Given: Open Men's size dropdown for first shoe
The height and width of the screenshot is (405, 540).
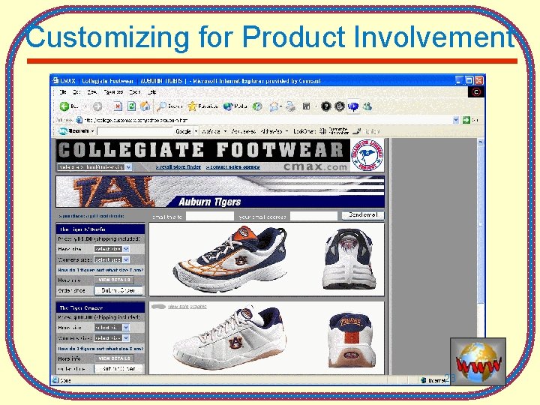Looking at the screenshot, I should [112, 249].
